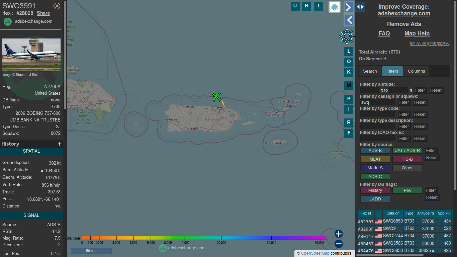457x257 pixels.
Task: Toggle the L map button
Action: pyautogui.click(x=349, y=52)
